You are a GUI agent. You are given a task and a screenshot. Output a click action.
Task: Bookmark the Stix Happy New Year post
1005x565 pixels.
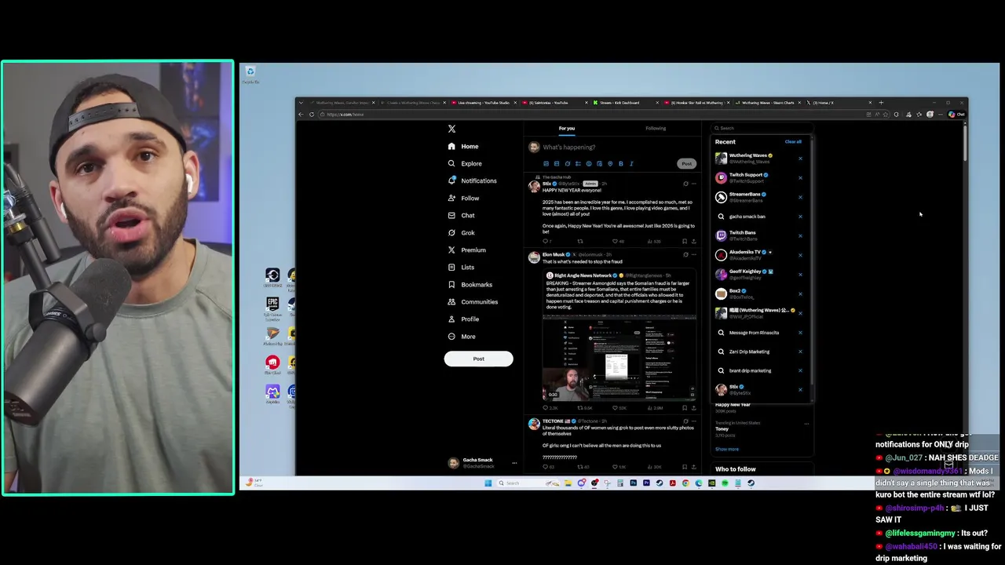coord(684,242)
